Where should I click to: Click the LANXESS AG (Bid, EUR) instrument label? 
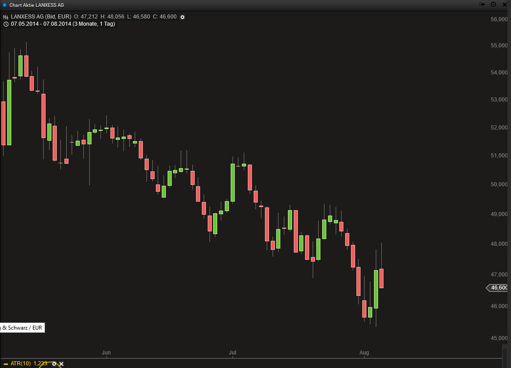click(x=41, y=17)
